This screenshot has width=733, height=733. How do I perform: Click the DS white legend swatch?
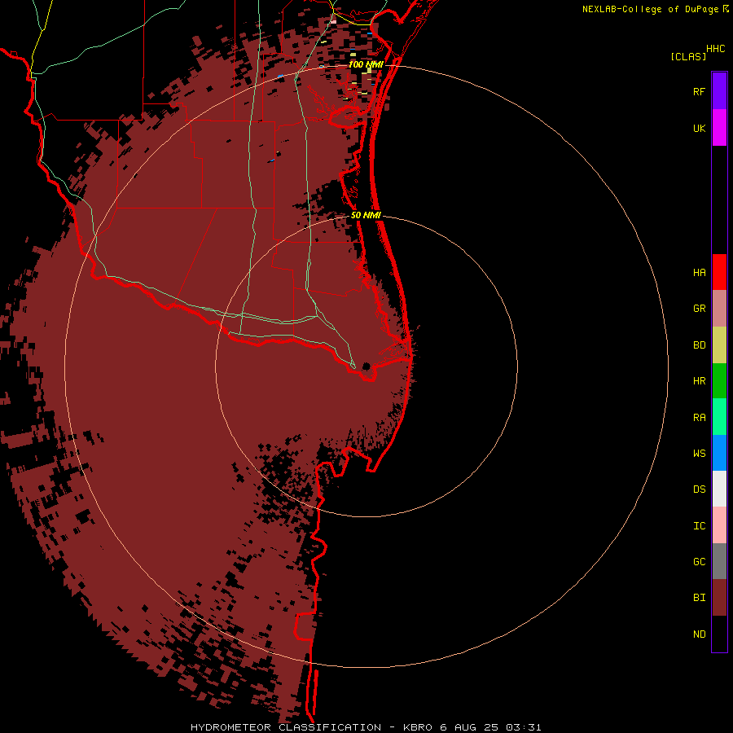click(x=719, y=489)
